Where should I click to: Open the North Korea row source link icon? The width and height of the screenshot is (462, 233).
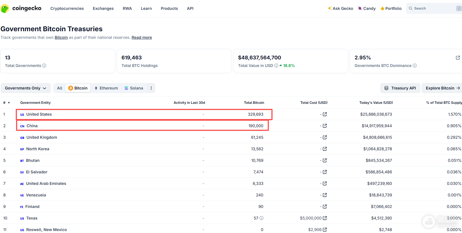[325, 149]
